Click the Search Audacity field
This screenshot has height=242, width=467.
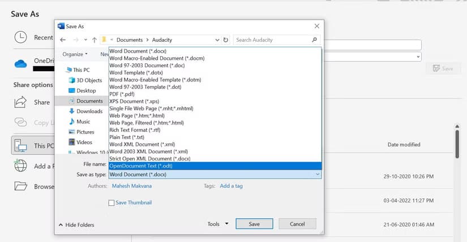point(277,40)
